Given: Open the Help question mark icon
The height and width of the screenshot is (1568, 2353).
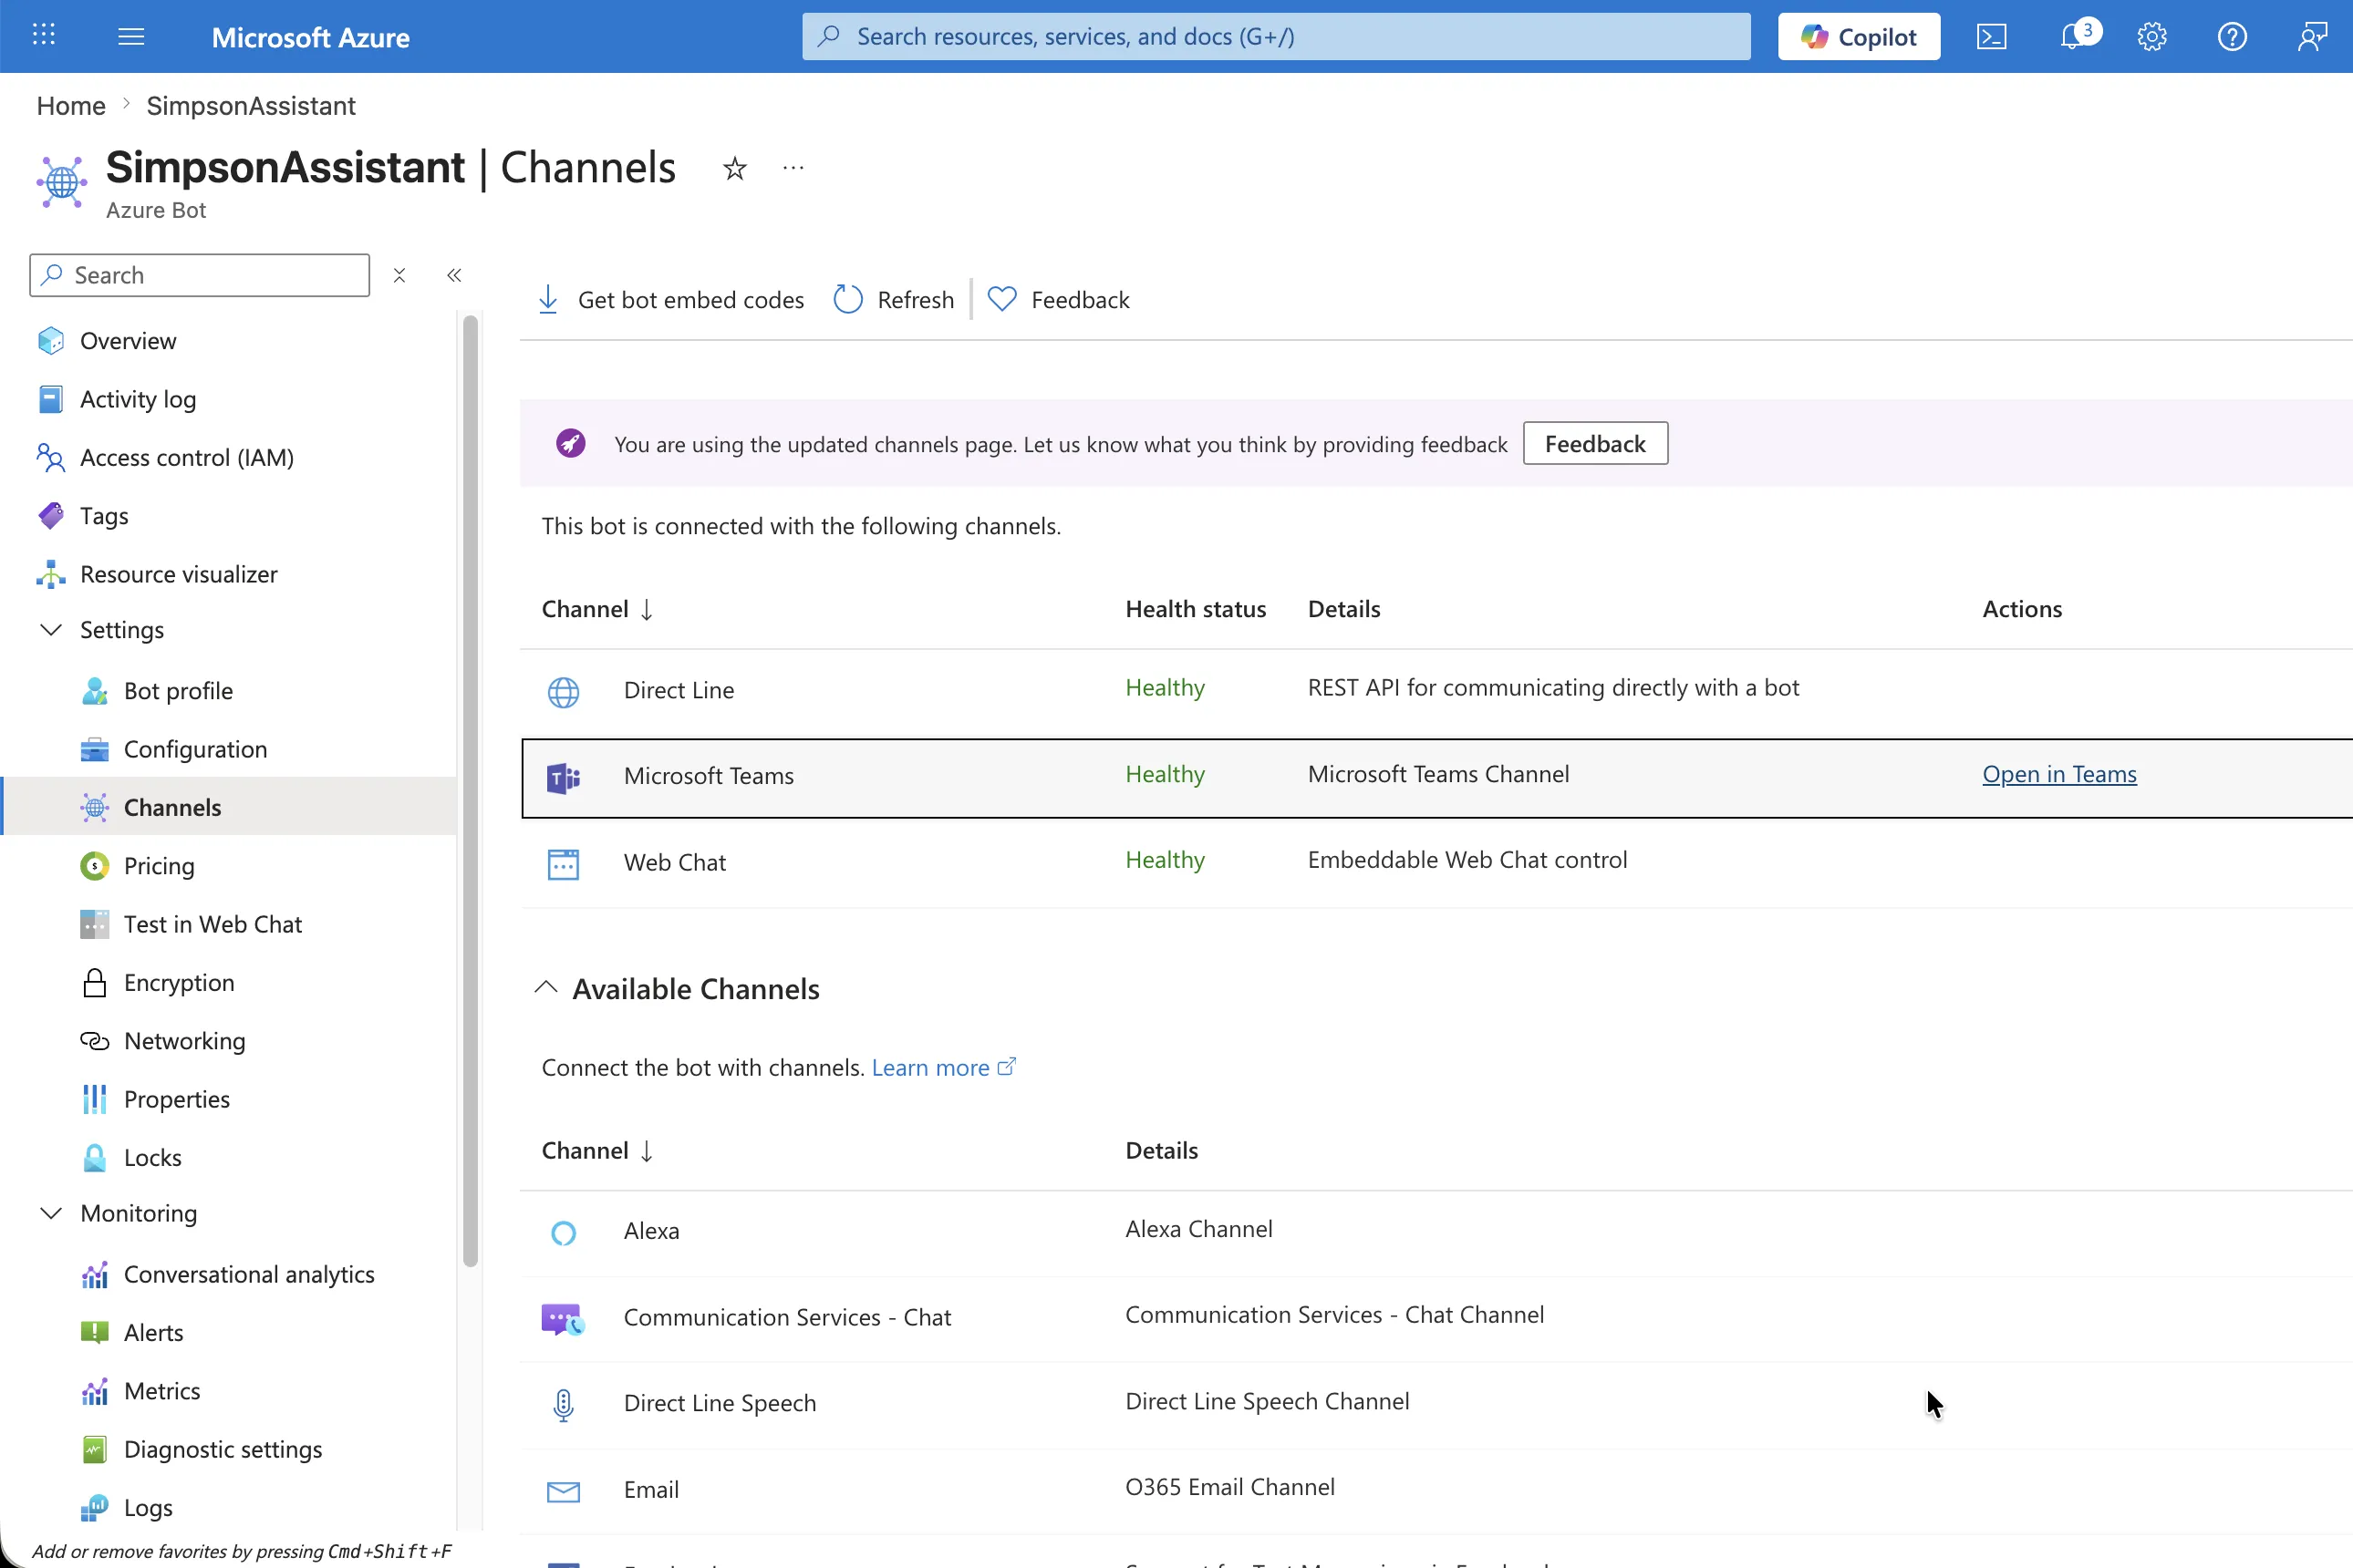Looking at the screenshot, I should click(x=2232, y=37).
